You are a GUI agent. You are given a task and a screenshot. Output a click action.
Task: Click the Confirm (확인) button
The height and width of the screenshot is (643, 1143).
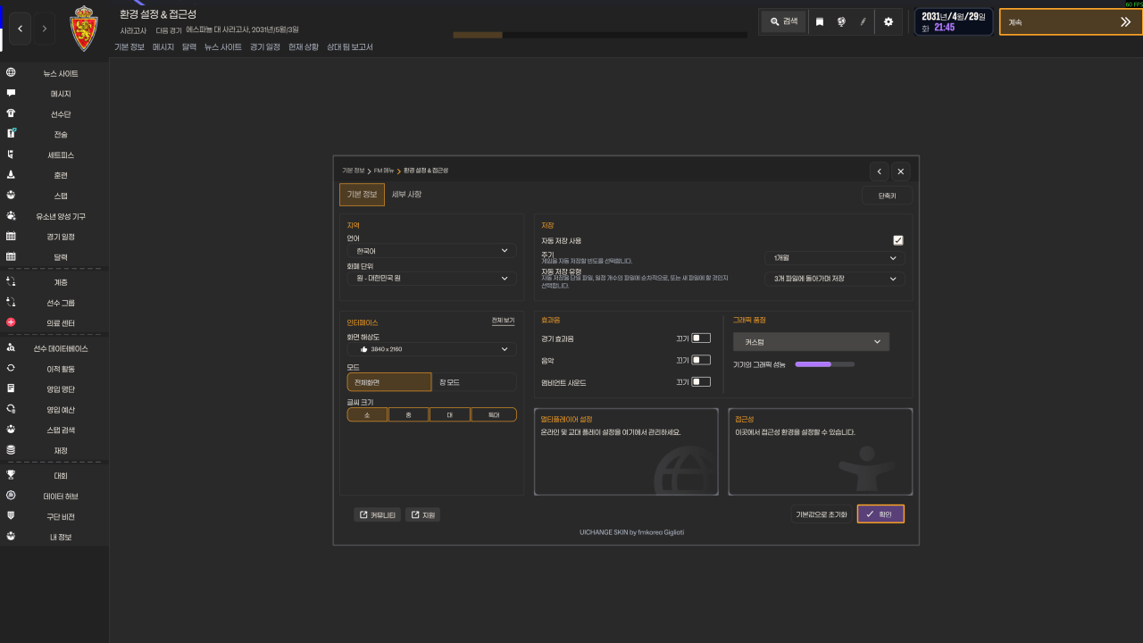880,514
